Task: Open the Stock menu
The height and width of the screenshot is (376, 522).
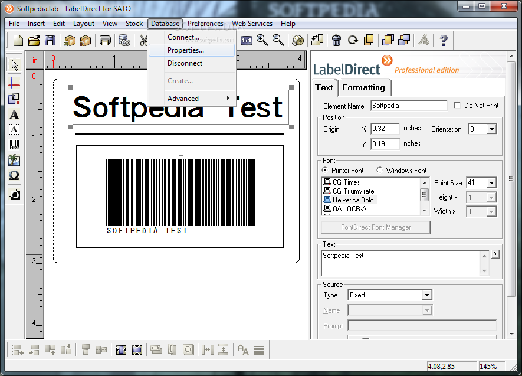Action: coord(134,24)
